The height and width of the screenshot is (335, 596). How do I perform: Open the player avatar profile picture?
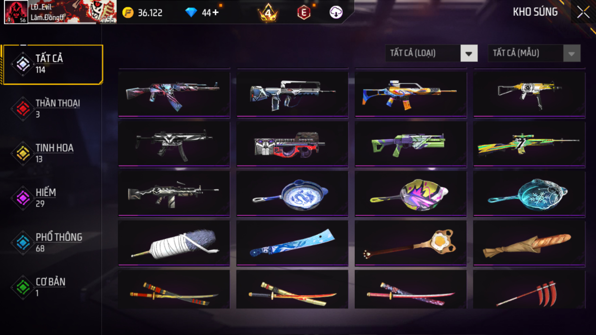pyautogui.click(x=16, y=12)
